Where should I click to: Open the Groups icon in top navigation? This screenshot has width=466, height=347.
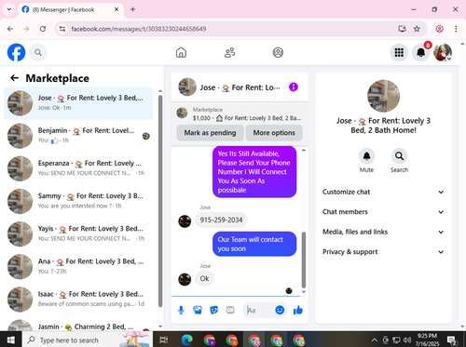pyautogui.click(x=278, y=52)
